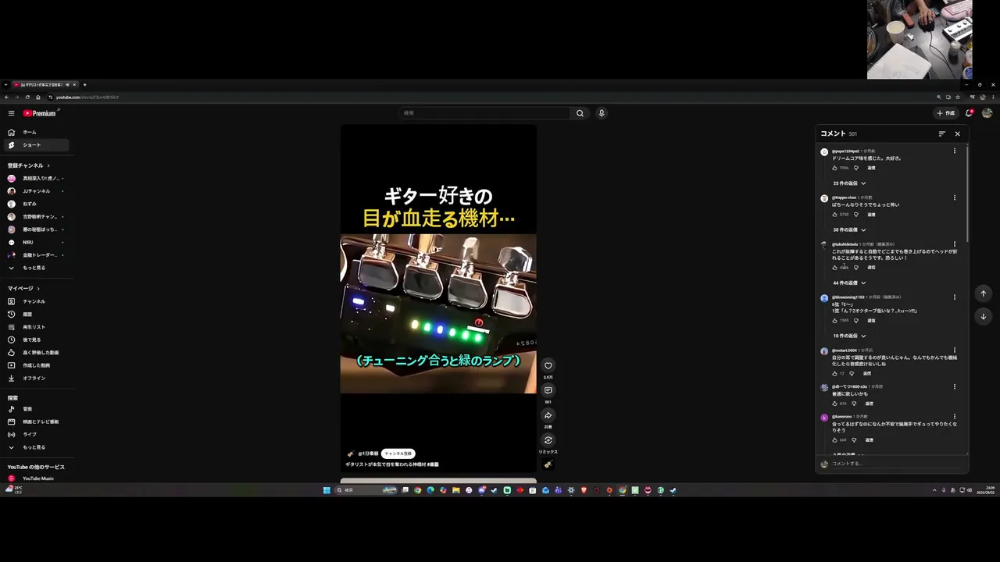Go to YouTube Premium home via logo

(40, 113)
